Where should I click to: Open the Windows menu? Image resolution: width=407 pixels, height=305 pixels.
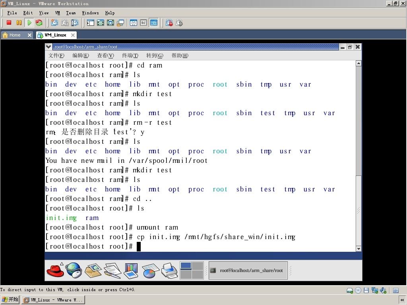click(90, 13)
